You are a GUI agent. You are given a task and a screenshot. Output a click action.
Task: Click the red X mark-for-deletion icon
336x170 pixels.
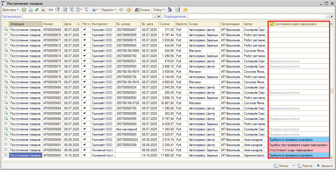coord(43,10)
